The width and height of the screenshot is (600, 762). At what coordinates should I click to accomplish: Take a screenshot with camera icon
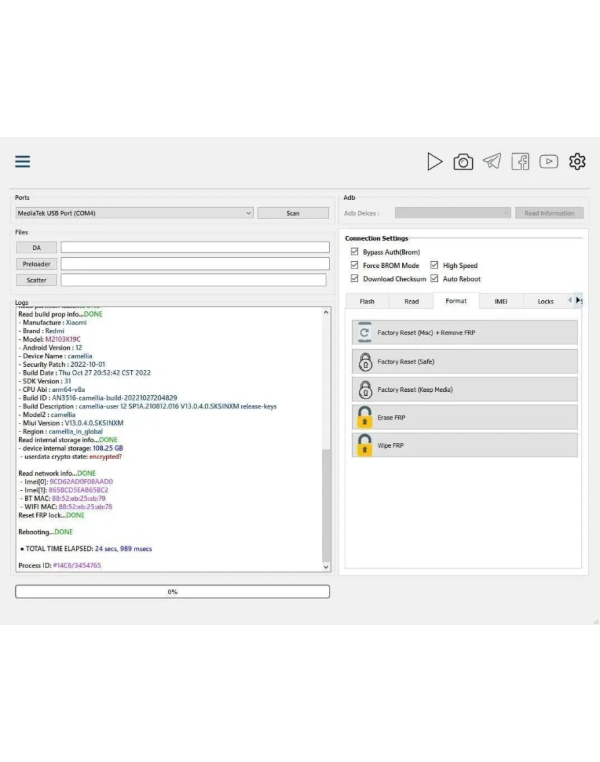463,162
